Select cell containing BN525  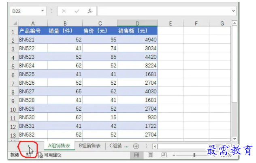tap(33, 74)
